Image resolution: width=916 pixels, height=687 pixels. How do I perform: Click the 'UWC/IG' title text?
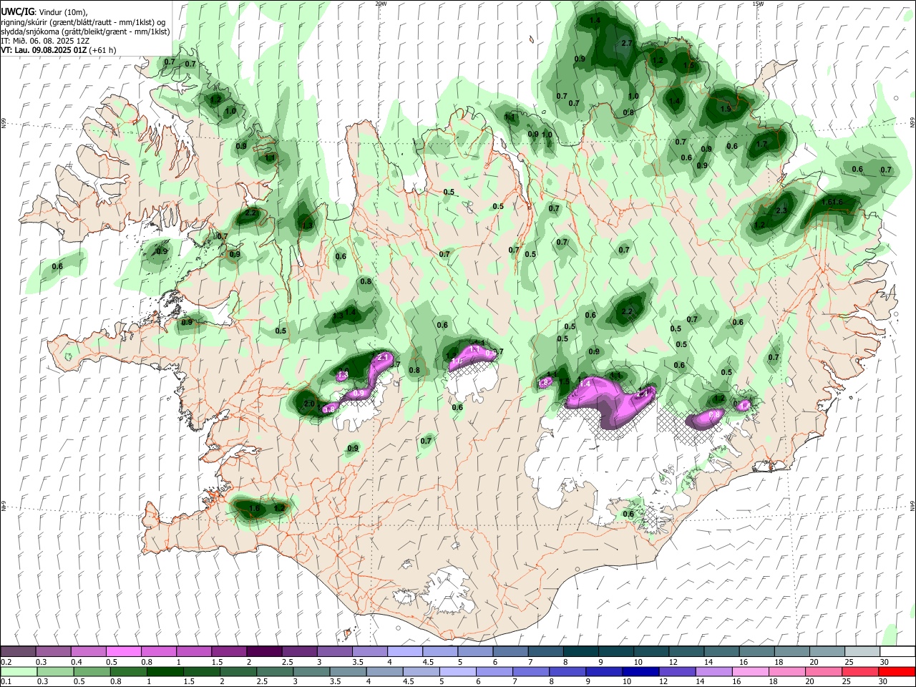coord(17,12)
